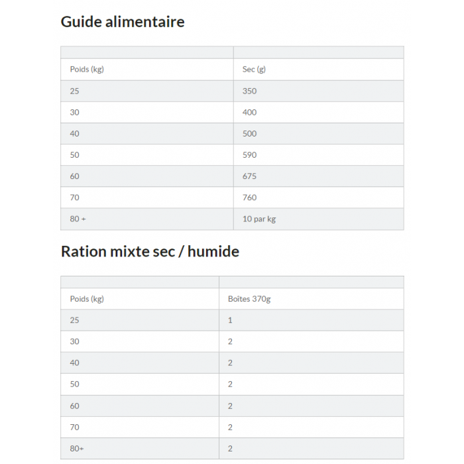This screenshot has height=464, width=464.
Task: Select the 70 kg cell in Ration mixte table
Action: (74, 427)
